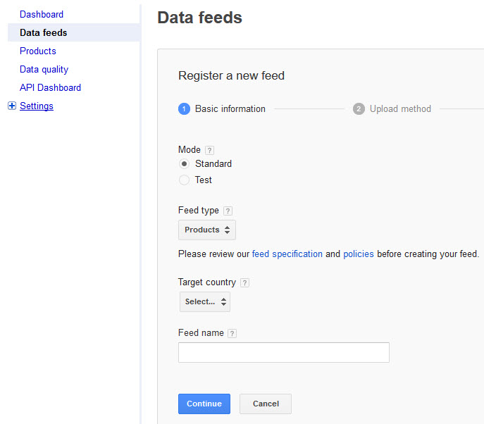Select the Standard mode radio button
Viewport: 484px width, 424px height.
click(x=185, y=164)
